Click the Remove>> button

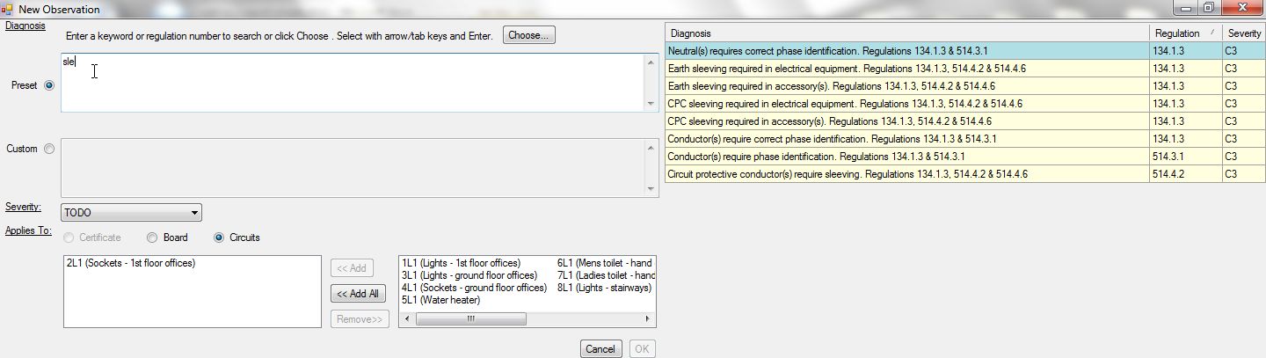tap(358, 319)
